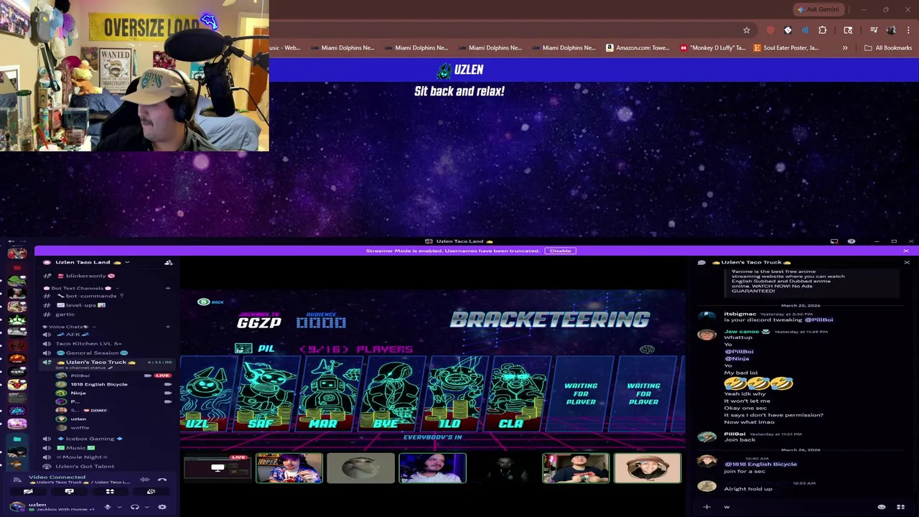Screen dimensions: 919x517
Task: Disconnect from voice with hang-up icon
Action: click(x=162, y=479)
